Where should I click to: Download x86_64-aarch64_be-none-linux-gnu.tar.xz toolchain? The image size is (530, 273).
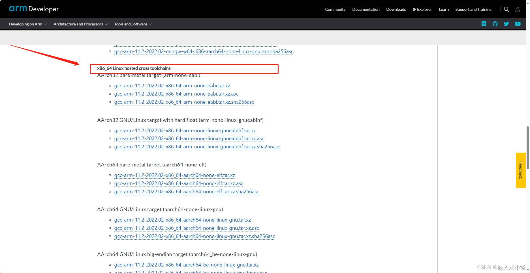[186, 265]
